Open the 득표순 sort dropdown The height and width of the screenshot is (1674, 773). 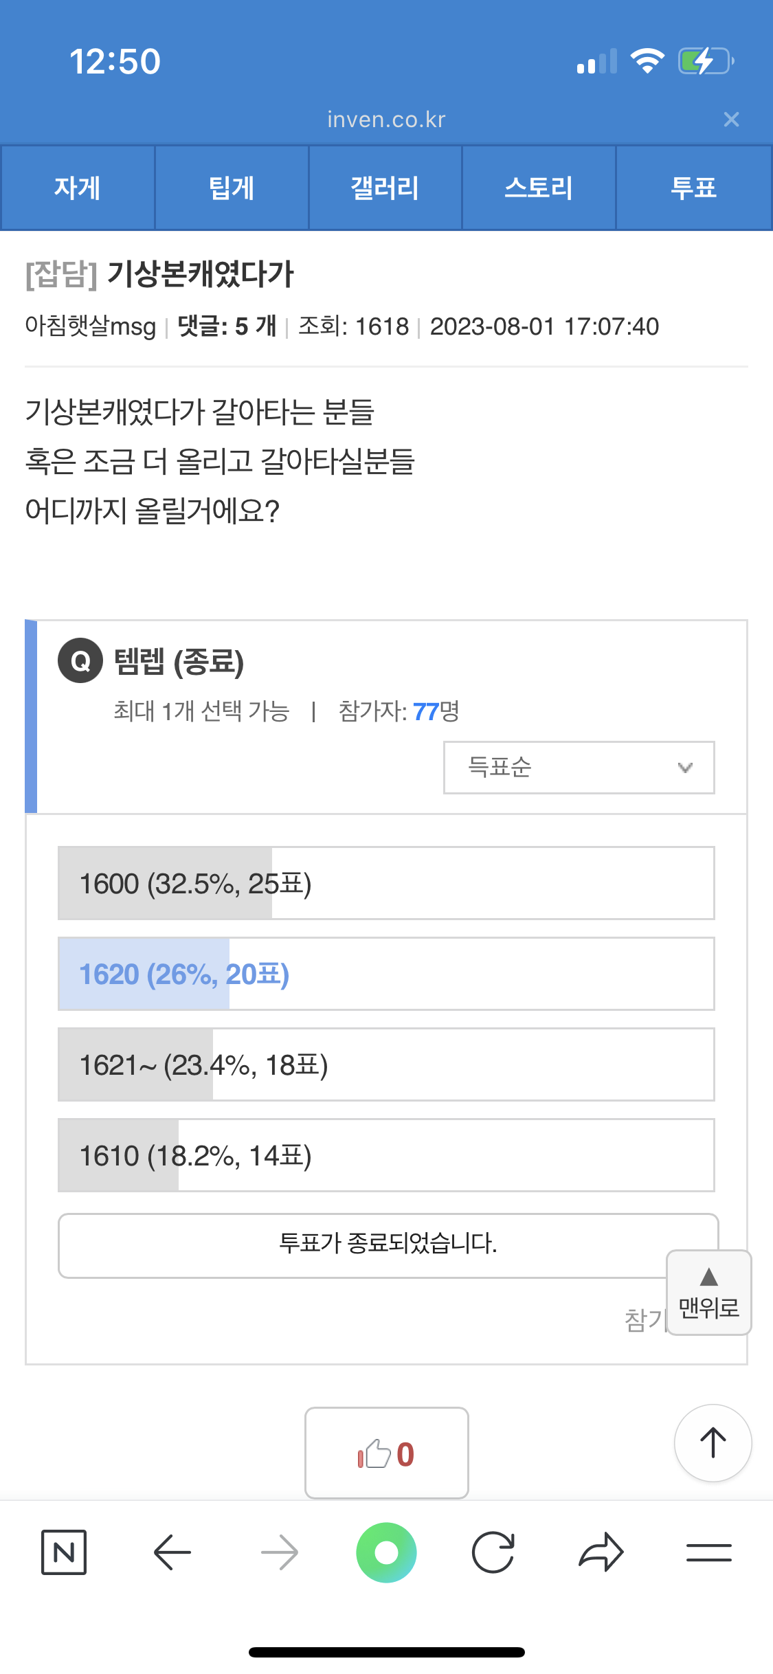tap(579, 767)
